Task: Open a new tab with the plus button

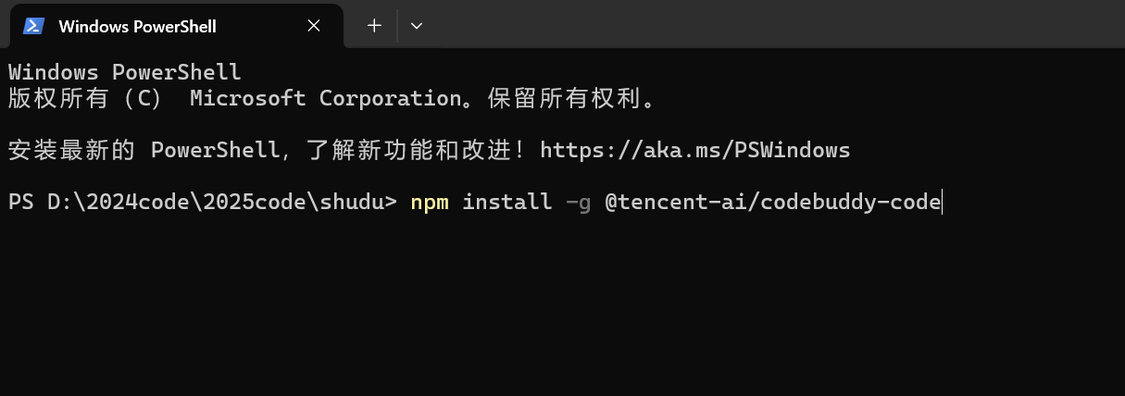Action: click(374, 26)
